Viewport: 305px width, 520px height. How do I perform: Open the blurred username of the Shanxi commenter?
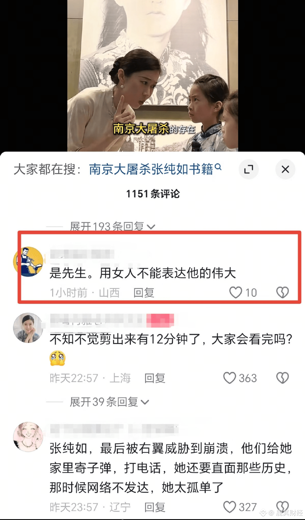tap(82, 253)
